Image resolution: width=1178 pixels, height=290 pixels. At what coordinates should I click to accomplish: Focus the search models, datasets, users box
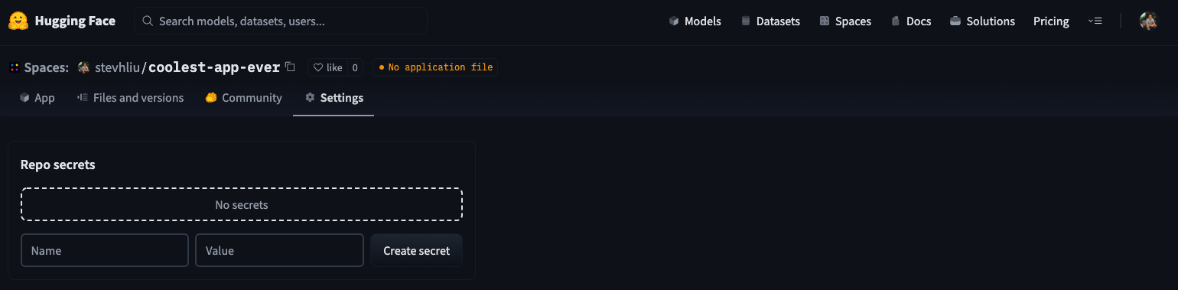click(281, 21)
